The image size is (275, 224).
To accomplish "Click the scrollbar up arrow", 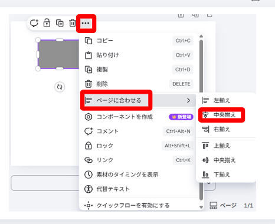I will 201,36.
